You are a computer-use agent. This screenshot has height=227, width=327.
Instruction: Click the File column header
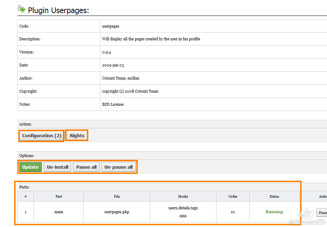[x=117, y=197]
